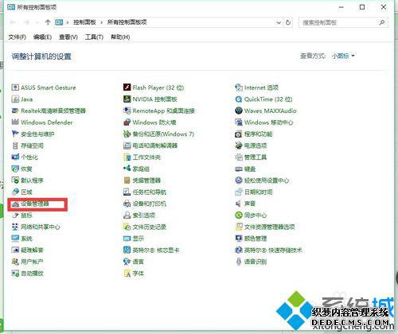
Task: Open the Windows Defender icon
Action: 15,122
